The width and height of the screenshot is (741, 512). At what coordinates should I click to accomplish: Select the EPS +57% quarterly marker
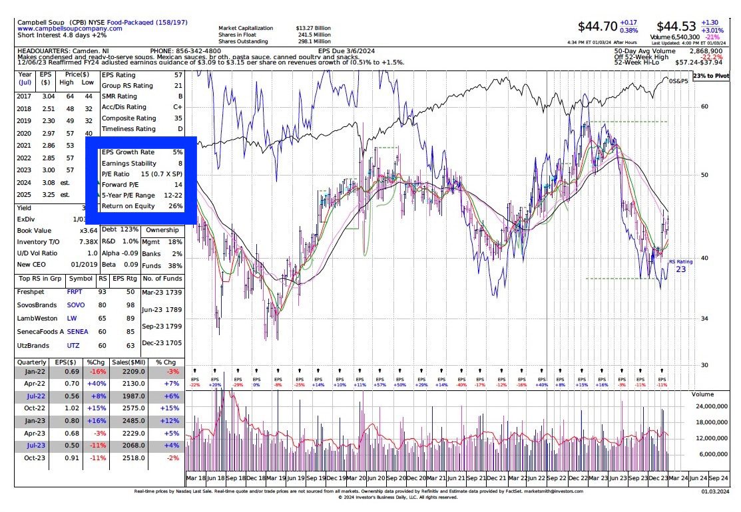coord(380,382)
